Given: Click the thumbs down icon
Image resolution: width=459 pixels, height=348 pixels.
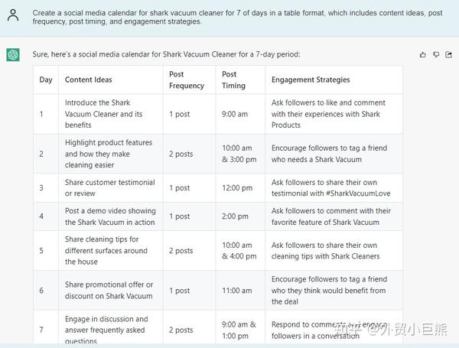Looking at the screenshot, I should [436, 55].
